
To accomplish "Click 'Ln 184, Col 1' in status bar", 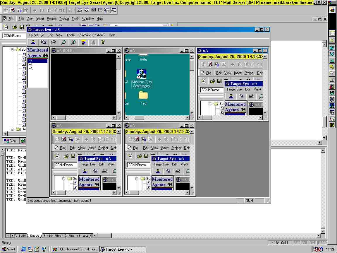I will pos(279,242).
